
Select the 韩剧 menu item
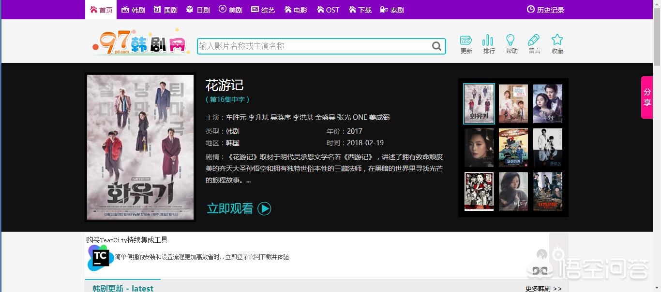pyautogui.click(x=133, y=9)
